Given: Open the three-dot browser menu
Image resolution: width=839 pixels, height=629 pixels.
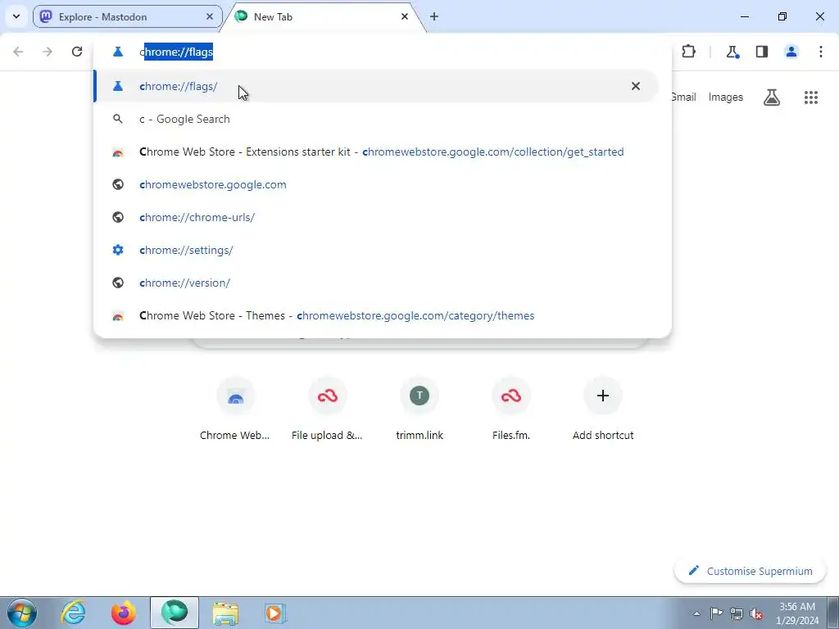Looking at the screenshot, I should tap(821, 52).
